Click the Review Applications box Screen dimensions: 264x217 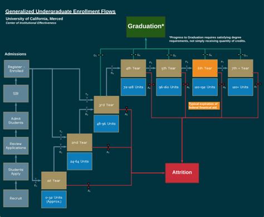tap(16, 146)
